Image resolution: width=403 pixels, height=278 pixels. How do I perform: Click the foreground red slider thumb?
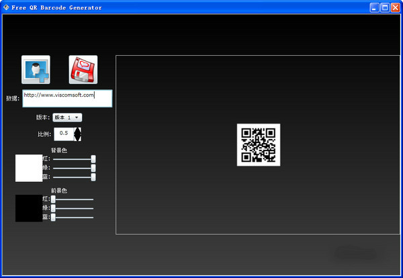[53, 199]
